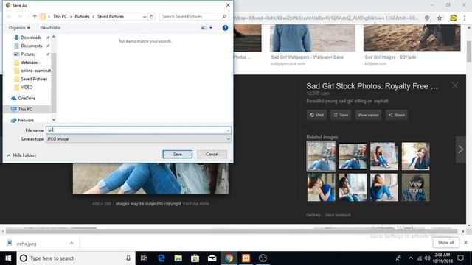Open Sad Girl Images - BDFjade result
The height and width of the screenshot is (265, 472).
390,57
